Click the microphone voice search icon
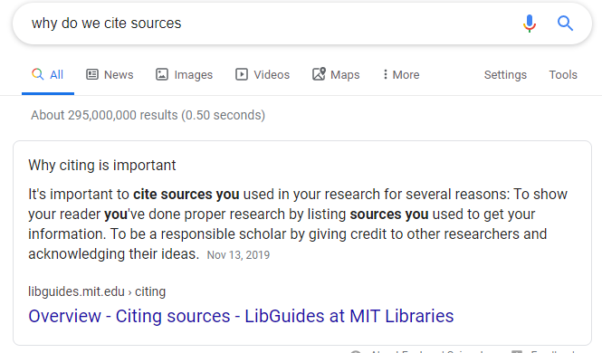Screen dimensions: 602x353 [x=529, y=24]
